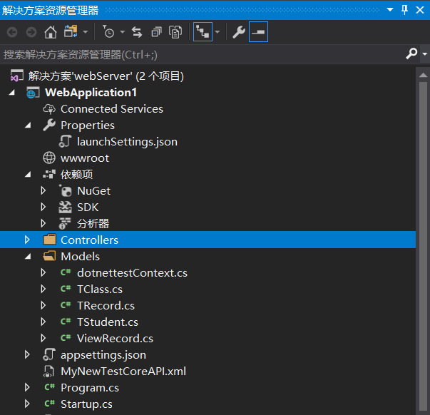Click the Properties wrench icon in tree
The image size is (430, 415).
click(49, 125)
